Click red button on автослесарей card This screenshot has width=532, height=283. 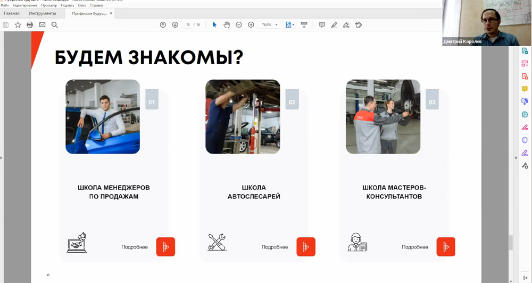306,247
